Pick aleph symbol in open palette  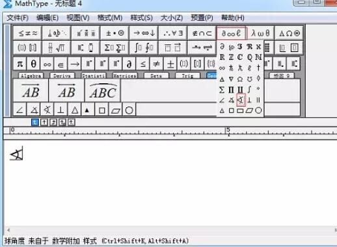click(258, 46)
